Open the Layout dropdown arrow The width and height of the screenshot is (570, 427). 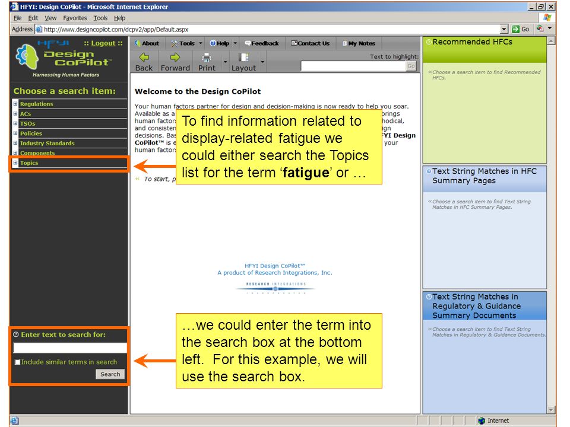click(x=262, y=62)
